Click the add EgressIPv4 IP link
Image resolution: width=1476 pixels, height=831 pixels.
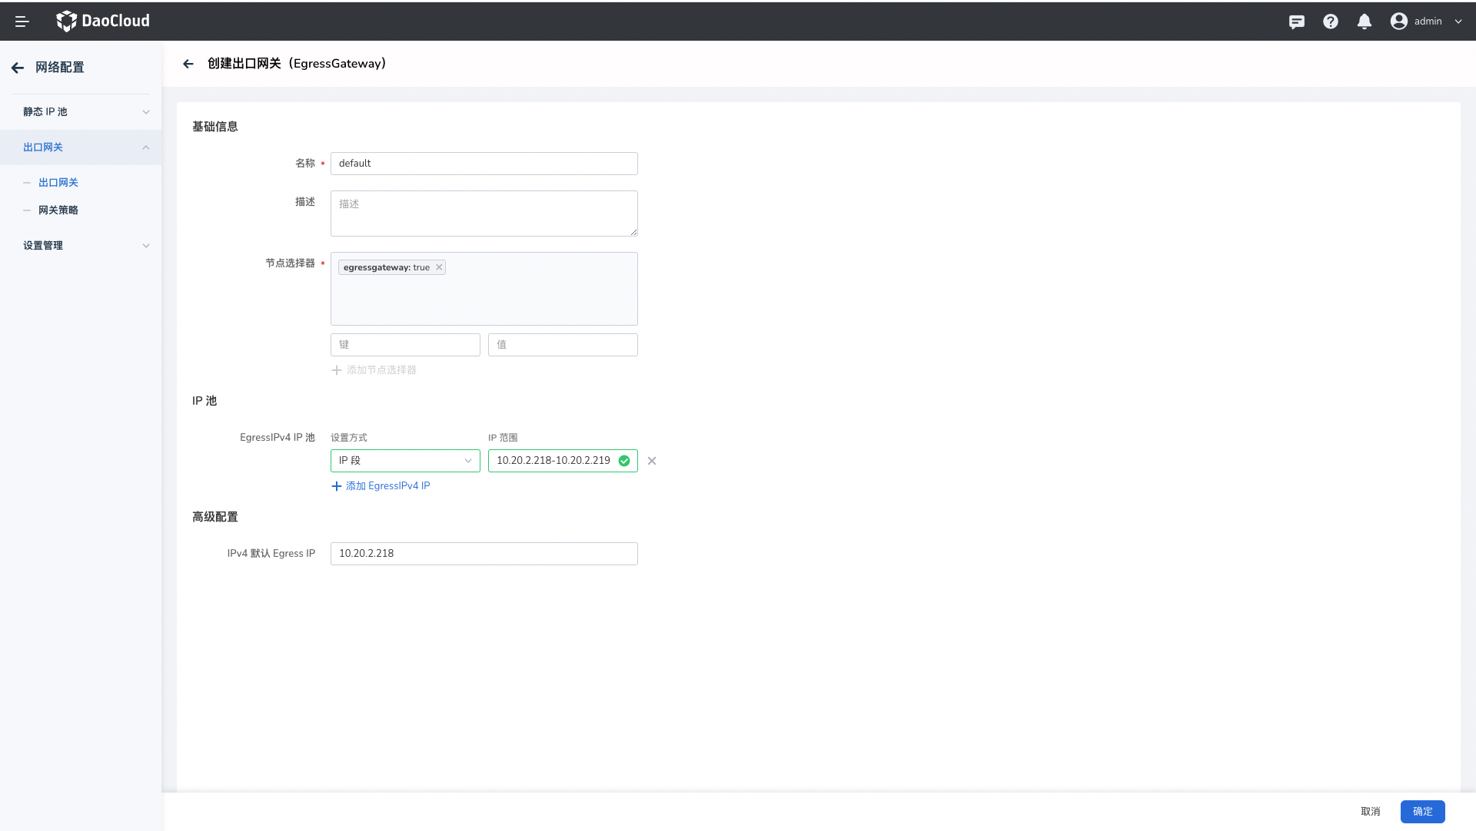pyautogui.click(x=381, y=486)
